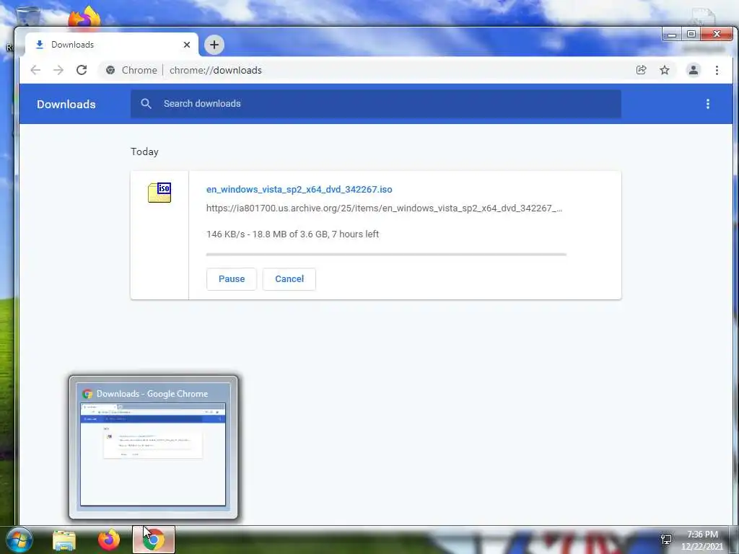739x554 pixels.
Task: Click the download progress bar
Action: pos(386,255)
